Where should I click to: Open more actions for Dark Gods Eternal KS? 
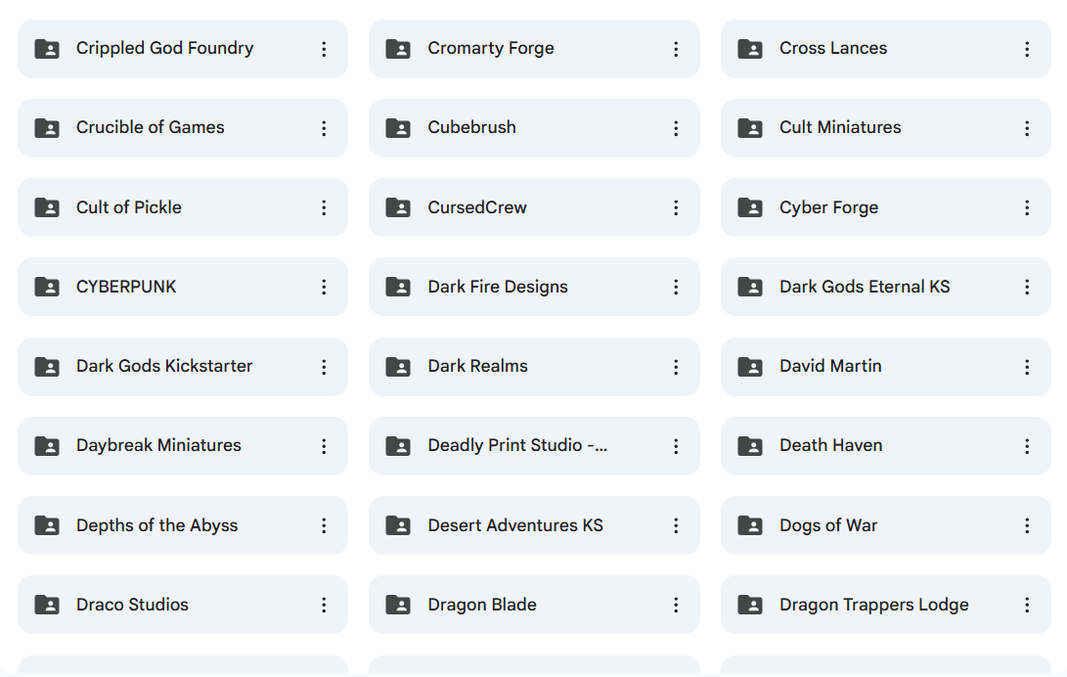tap(1027, 287)
